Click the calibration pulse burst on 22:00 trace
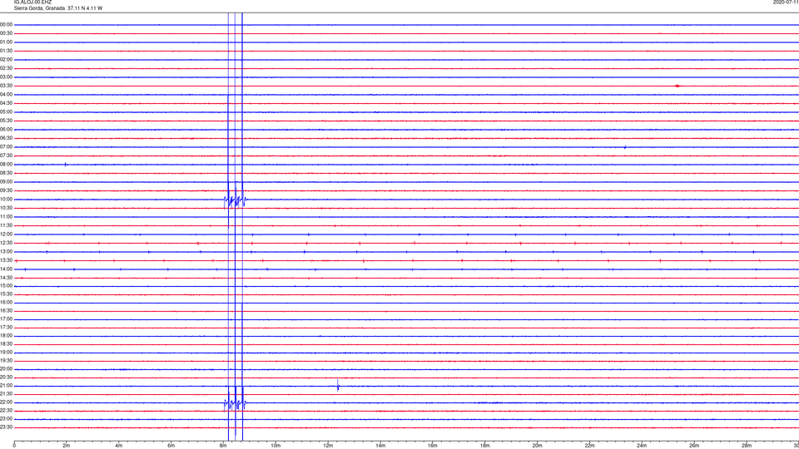 pyautogui.click(x=236, y=402)
